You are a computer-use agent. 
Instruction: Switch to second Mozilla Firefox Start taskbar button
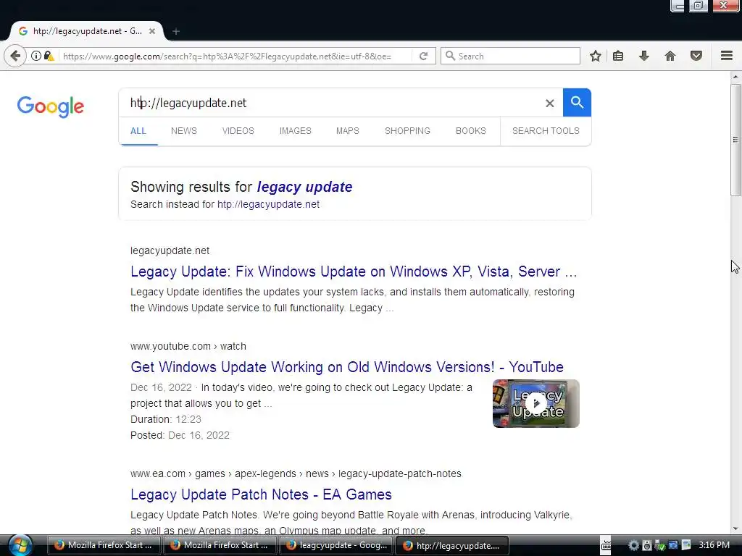pyautogui.click(x=220, y=545)
